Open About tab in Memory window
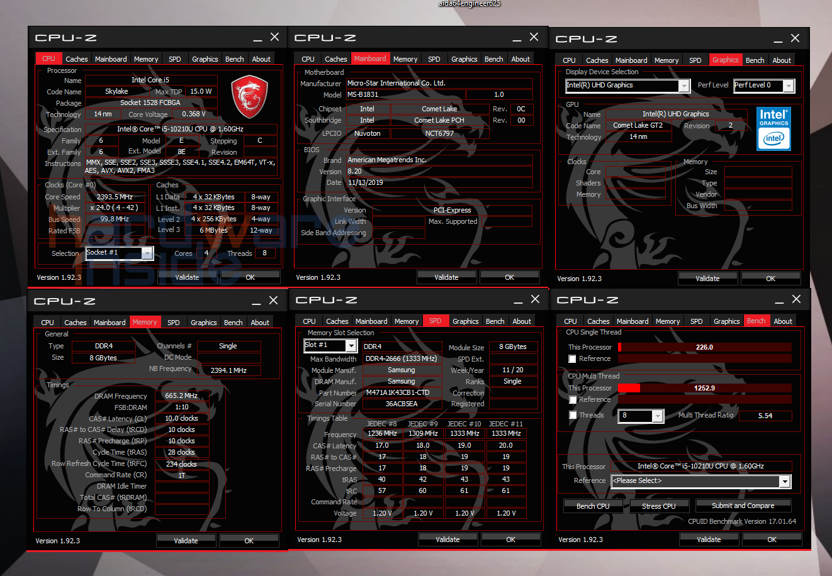832x576 pixels. pos(260,323)
